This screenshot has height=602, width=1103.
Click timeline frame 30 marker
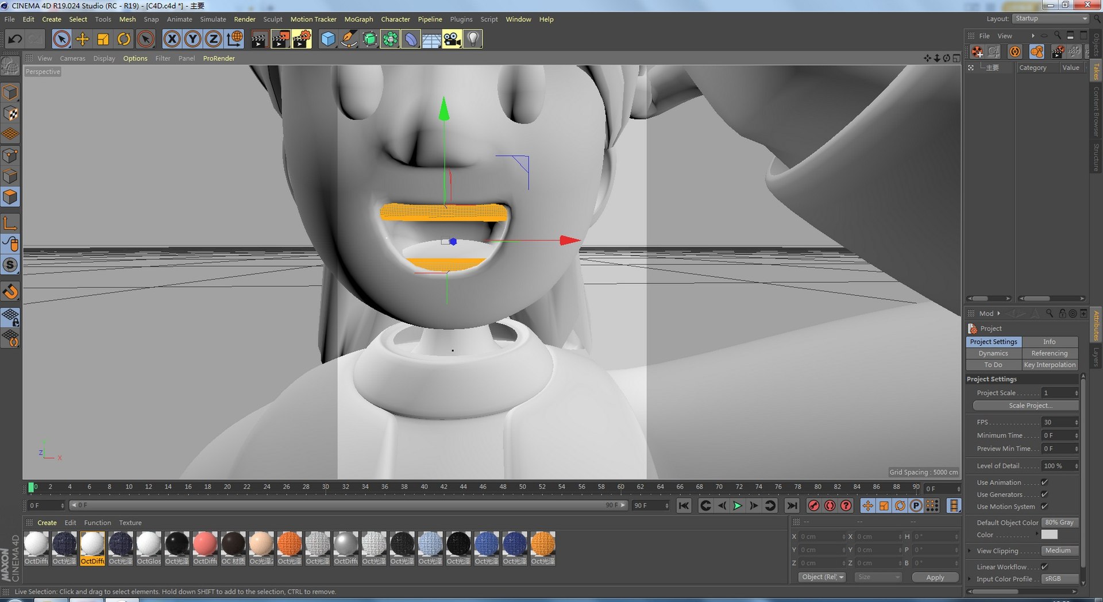pos(326,487)
